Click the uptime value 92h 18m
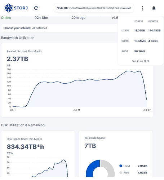Viewport: 164px width, 180px height. click(x=41, y=18)
